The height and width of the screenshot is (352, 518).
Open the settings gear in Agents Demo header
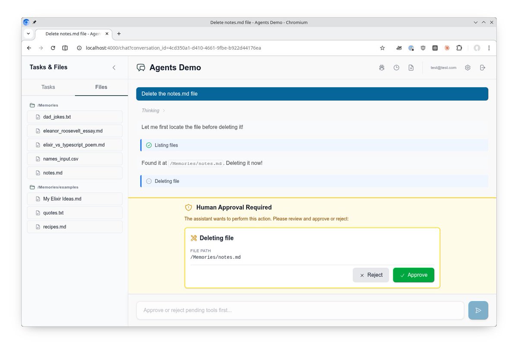[x=467, y=68]
